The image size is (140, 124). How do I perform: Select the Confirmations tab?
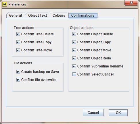(x=83, y=15)
